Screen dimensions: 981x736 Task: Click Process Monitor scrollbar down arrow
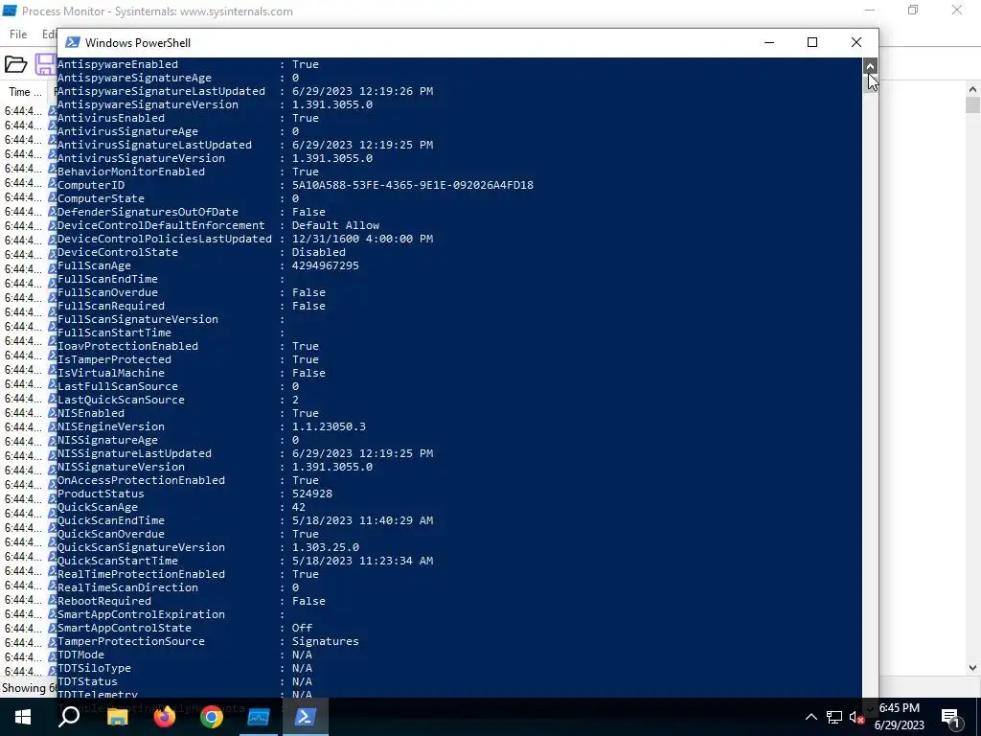point(972,668)
